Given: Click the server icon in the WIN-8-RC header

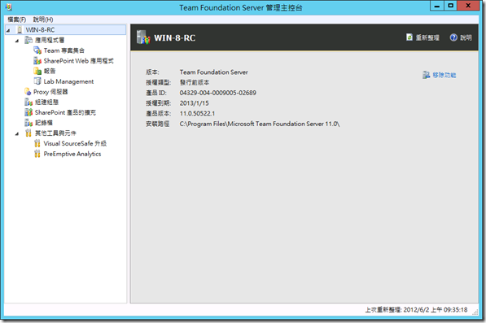Looking at the screenshot, I should pyautogui.click(x=143, y=37).
